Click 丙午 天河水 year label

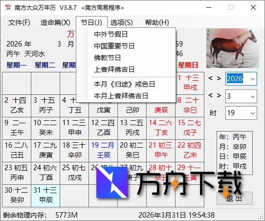point(26,54)
